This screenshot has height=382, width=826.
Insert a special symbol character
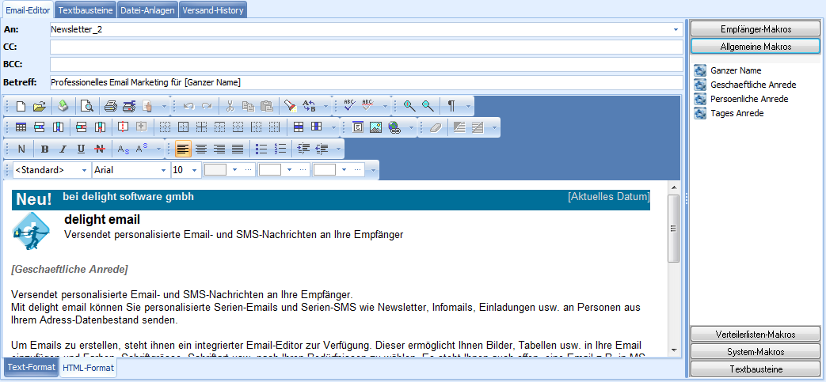coord(358,127)
